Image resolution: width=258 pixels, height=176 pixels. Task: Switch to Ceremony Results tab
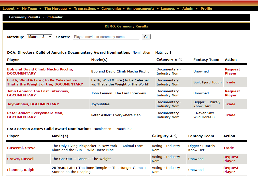coord(24,17)
